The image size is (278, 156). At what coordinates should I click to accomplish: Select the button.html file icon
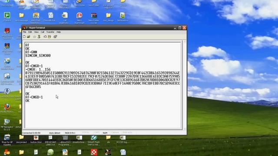pos(36,139)
